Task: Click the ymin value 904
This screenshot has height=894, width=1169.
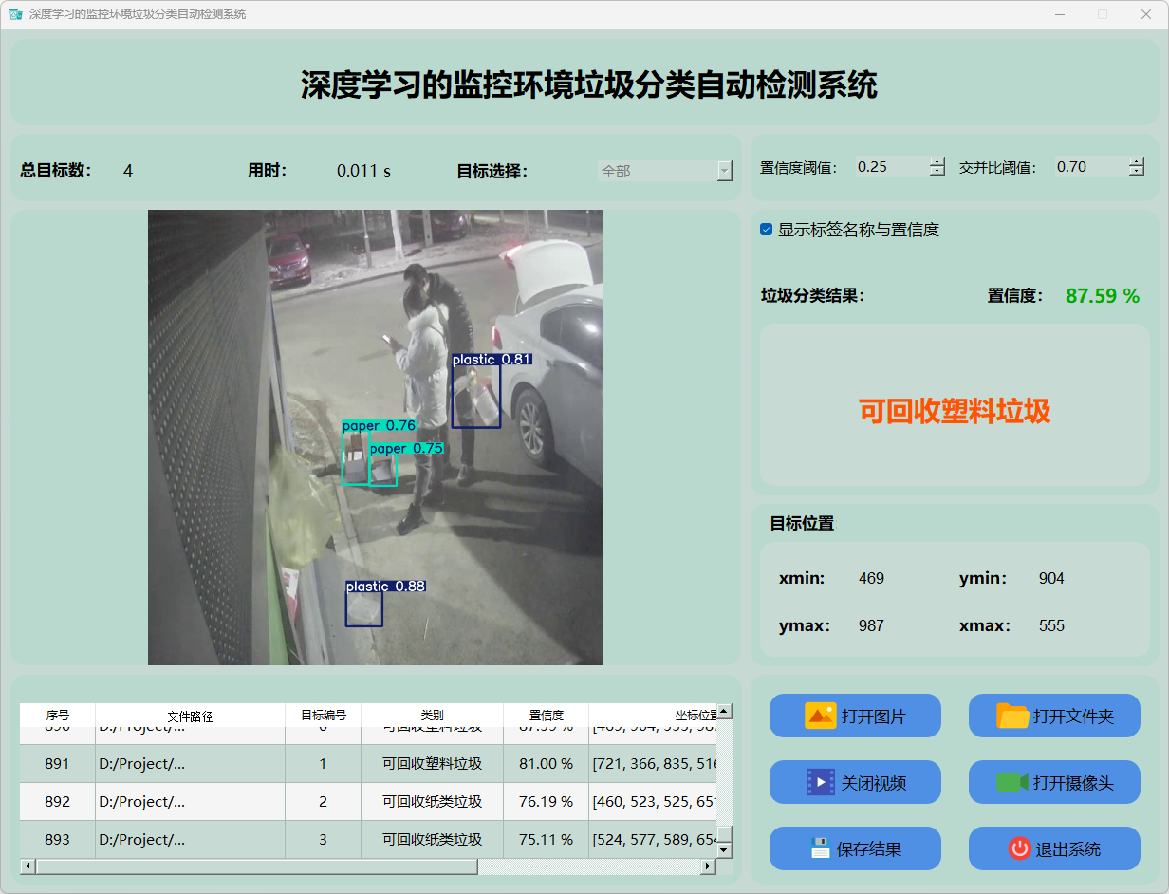Action: 1051,578
